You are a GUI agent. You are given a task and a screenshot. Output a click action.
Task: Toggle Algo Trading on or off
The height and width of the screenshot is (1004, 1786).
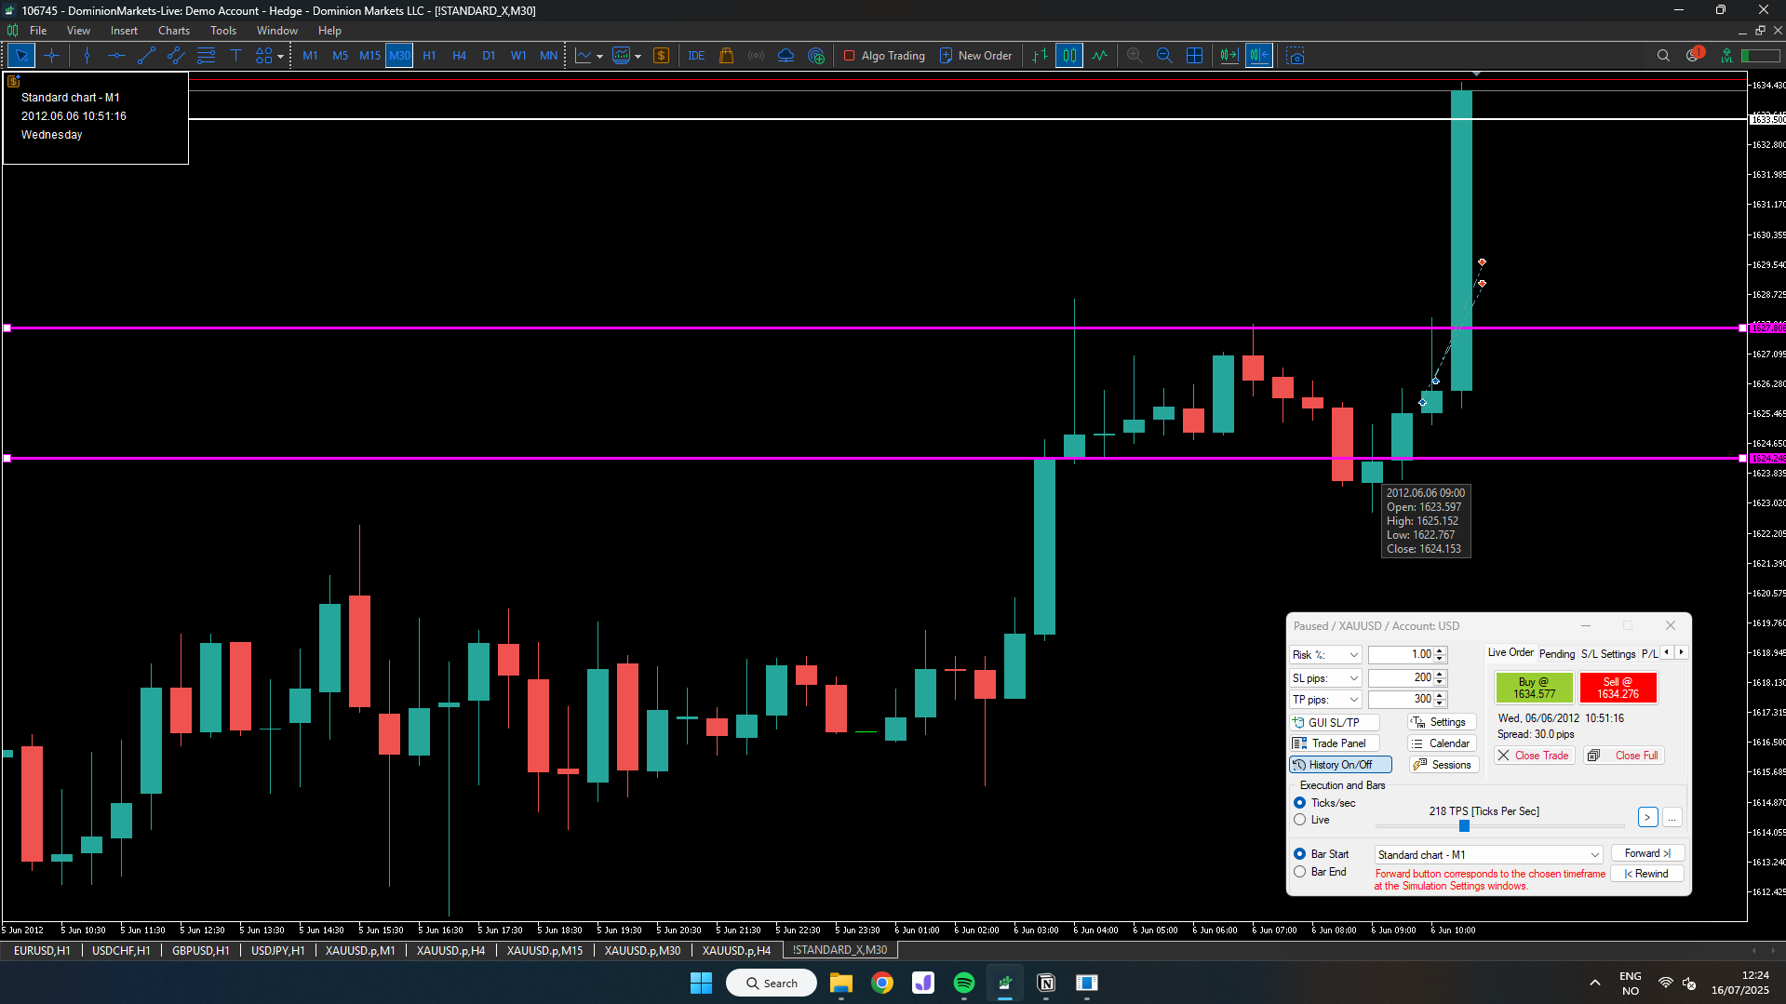(884, 56)
